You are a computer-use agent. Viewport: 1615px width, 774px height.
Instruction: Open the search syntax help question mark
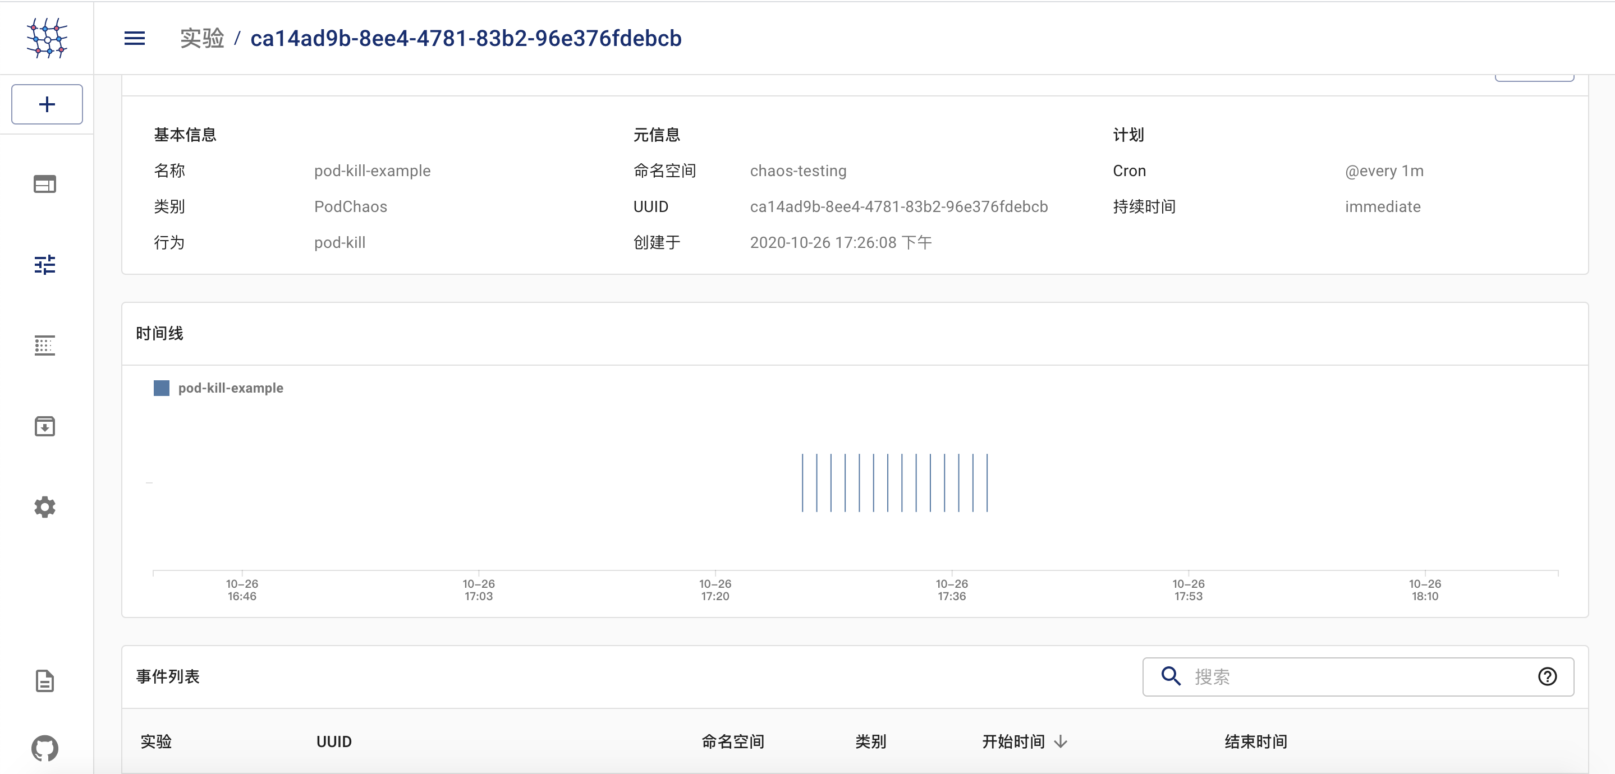(x=1547, y=677)
